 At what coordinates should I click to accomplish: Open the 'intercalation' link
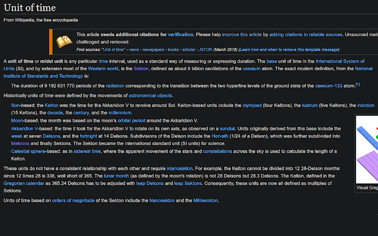click(180, 168)
